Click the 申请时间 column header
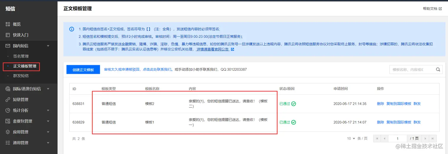 [340, 89]
